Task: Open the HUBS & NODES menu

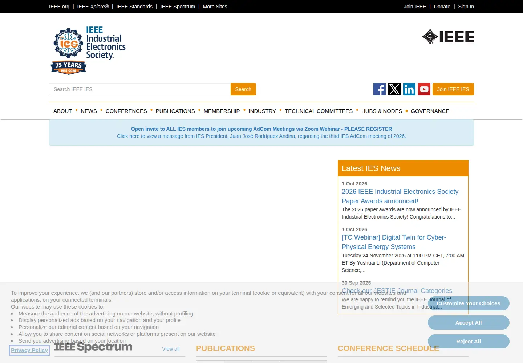Action: pyautogui.click(x=382, y=111)
